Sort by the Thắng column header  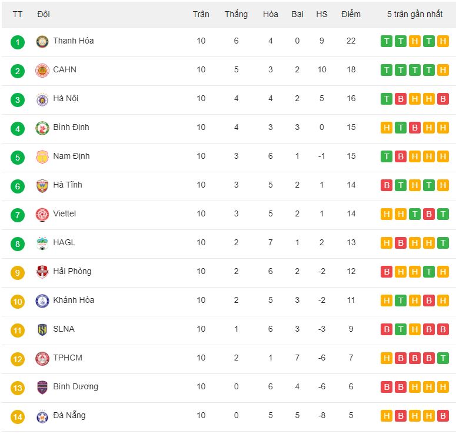236,14
